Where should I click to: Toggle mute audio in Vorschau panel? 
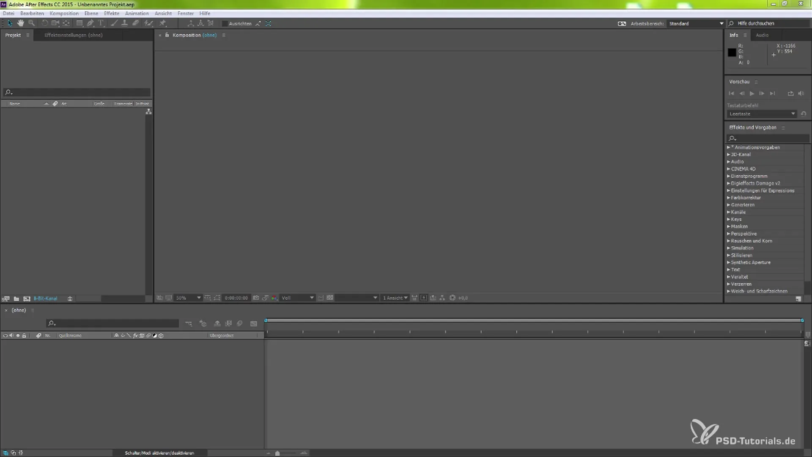click(x=801, y=94)
